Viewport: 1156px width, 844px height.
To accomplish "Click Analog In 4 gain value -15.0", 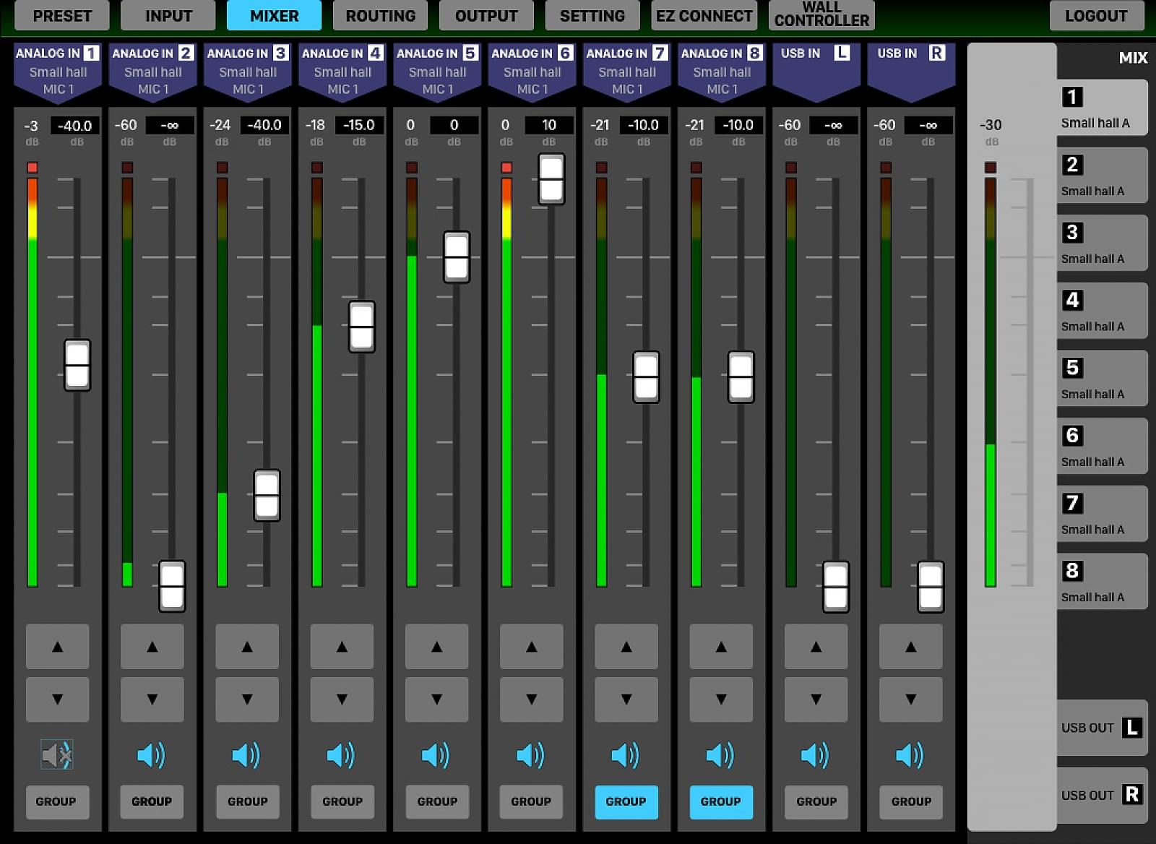I will tap(359, 126).
